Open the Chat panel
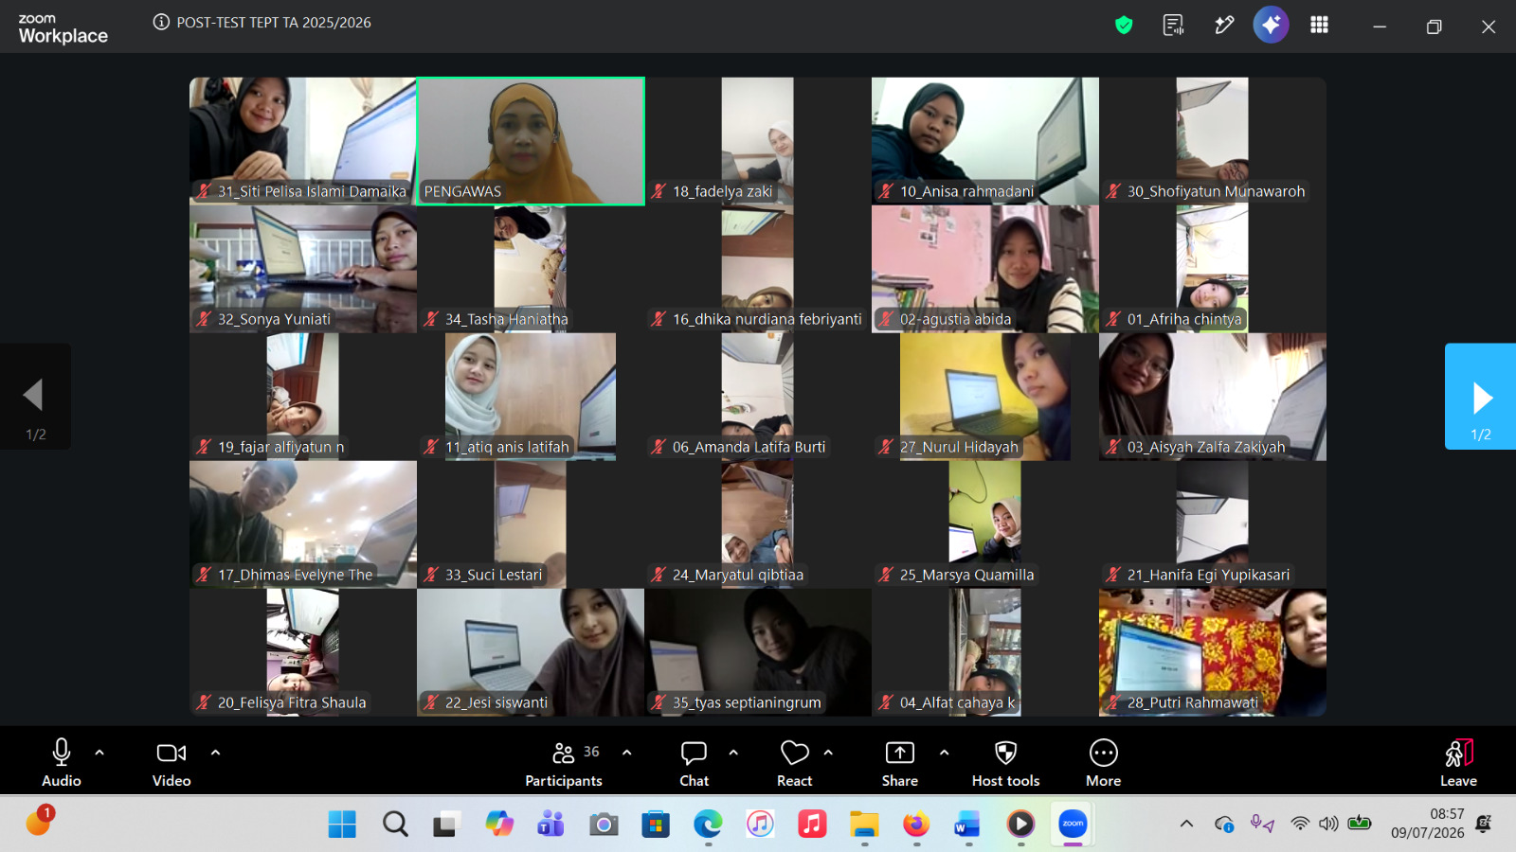 (x=694, y=763)
